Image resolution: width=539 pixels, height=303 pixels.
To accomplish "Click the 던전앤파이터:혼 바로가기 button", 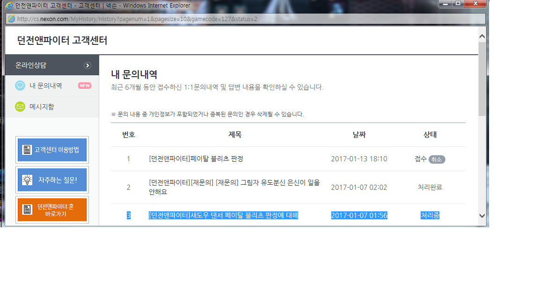I will (x=52, y=209).
